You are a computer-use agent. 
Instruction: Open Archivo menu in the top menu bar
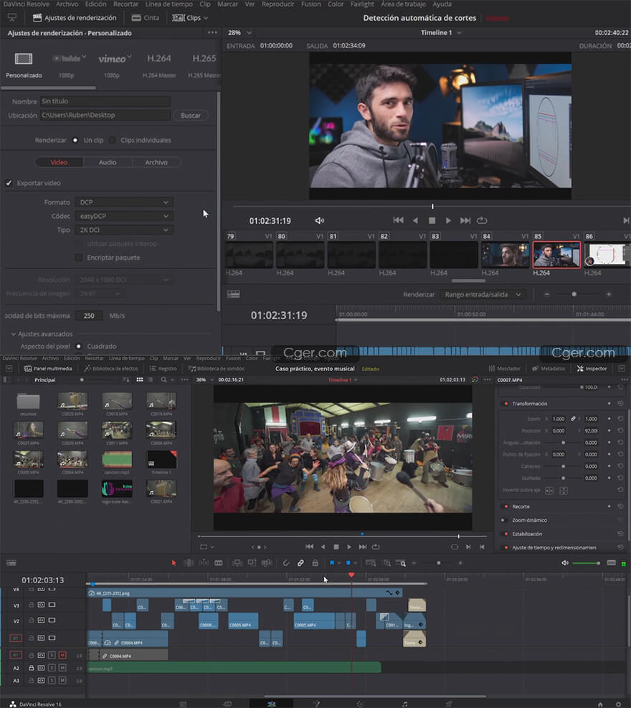pyautogui.click(x=67, y=4)
